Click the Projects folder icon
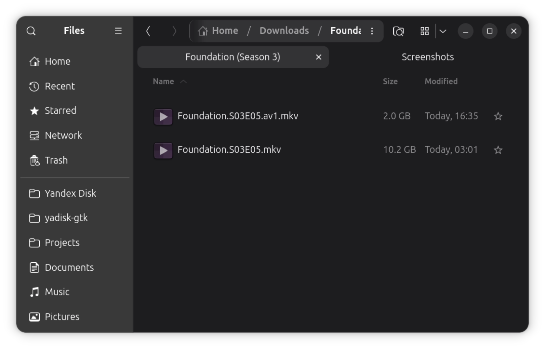This screenshot has width=545, height=349. coord(34,243)
